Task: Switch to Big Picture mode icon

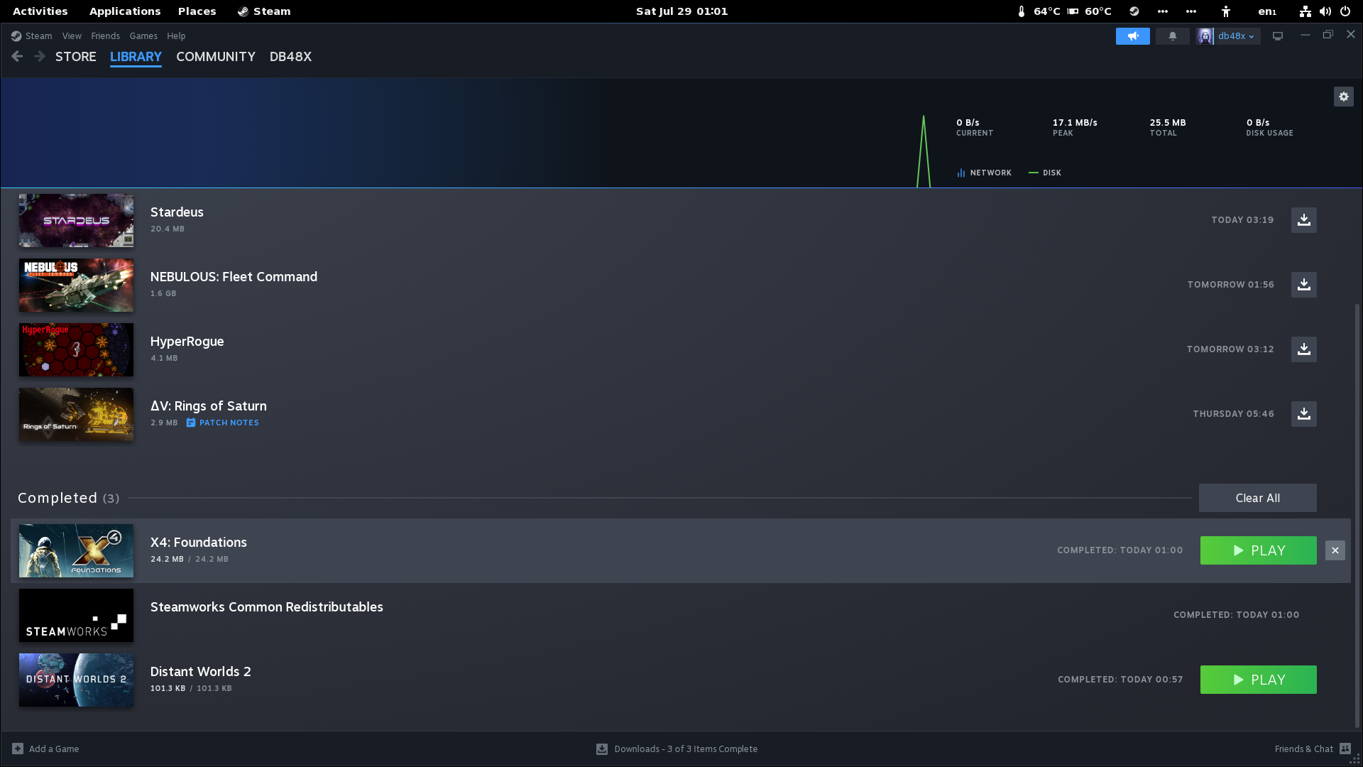Action: [1278, 36]
